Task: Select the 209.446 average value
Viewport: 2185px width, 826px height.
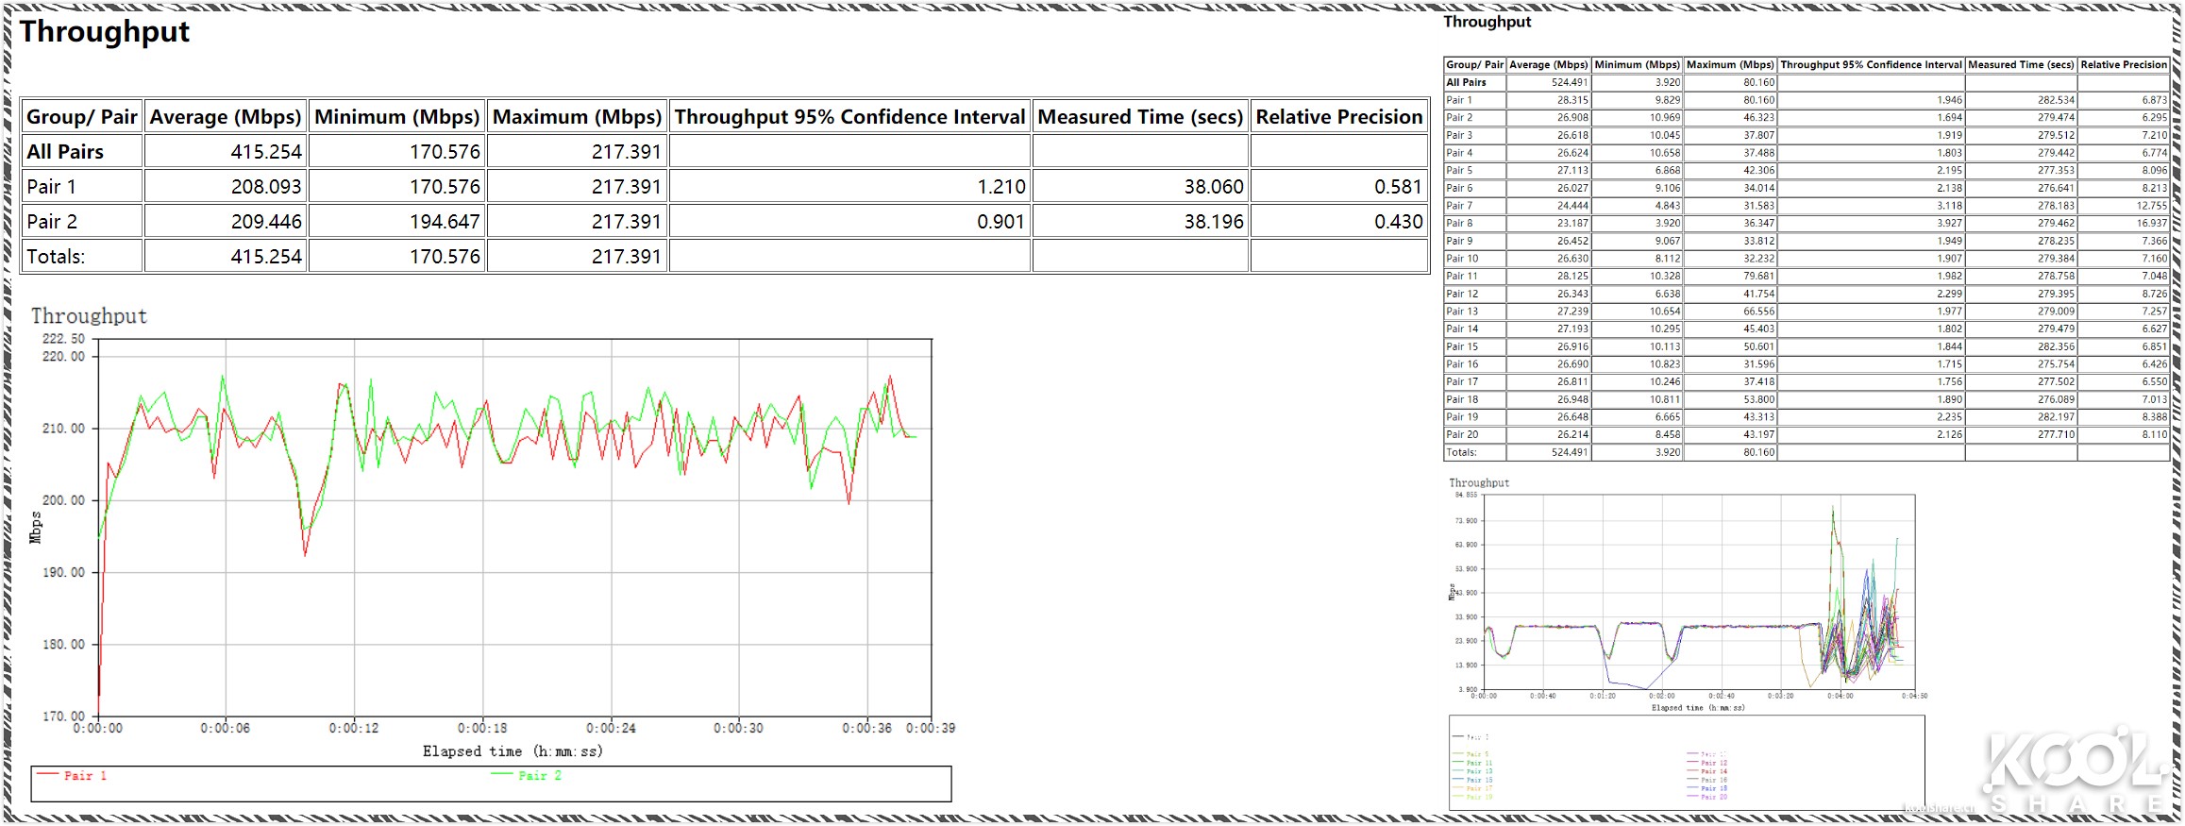Action: pos(266,222)
